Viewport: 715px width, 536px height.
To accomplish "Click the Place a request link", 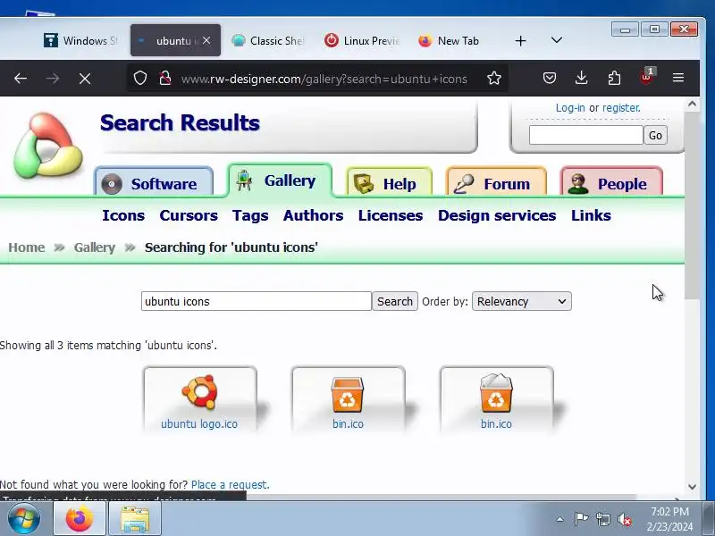I will pyautogui.click(x=231, y=484).
